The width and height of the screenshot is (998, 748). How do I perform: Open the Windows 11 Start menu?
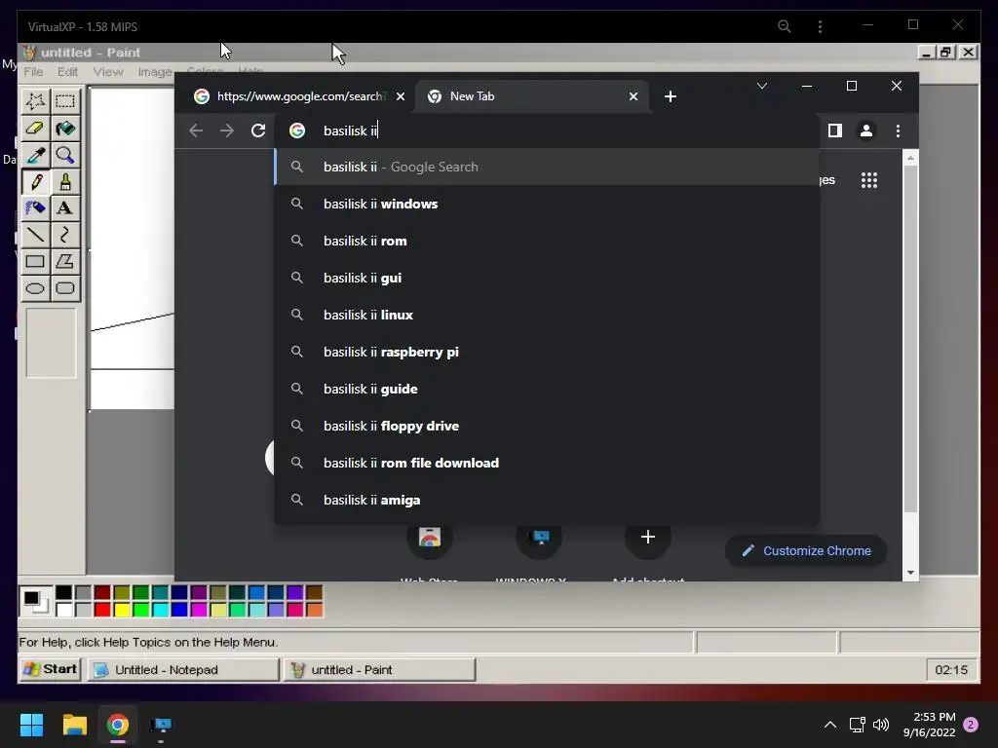click(x=32, y=725)
